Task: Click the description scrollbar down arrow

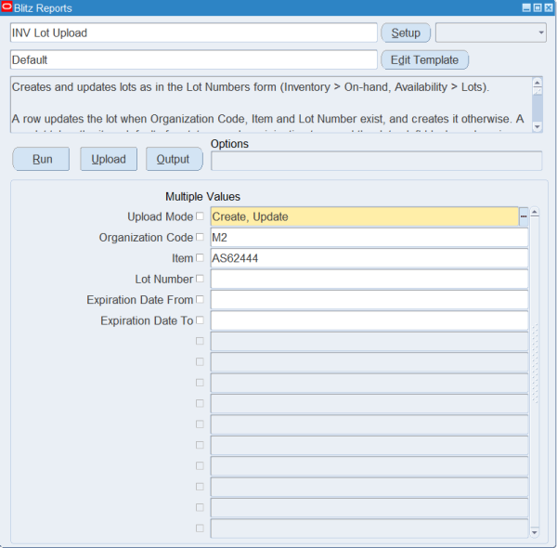Action: 538,126
